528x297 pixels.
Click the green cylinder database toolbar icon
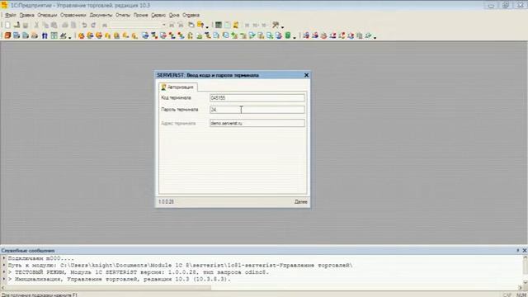click(x=288, y=35)
